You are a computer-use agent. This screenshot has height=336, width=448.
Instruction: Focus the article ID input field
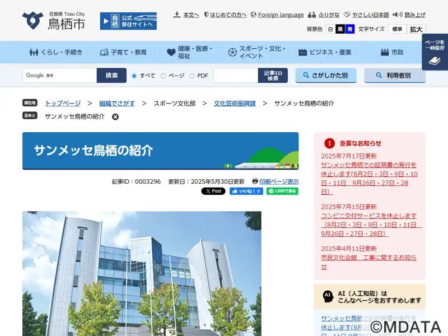pos(236,76)
